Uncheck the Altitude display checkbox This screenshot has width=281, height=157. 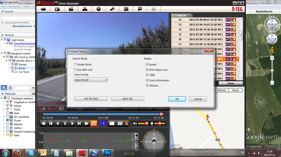(x=147, y=85)
